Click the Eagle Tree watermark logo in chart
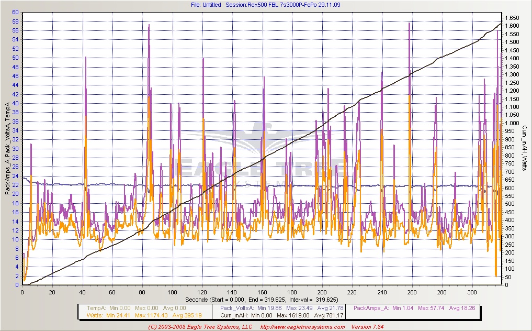 pos(262,157)
